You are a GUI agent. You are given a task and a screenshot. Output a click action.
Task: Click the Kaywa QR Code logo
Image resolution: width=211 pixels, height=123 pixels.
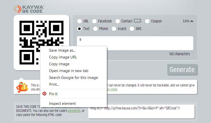click(x=29, y=9)
